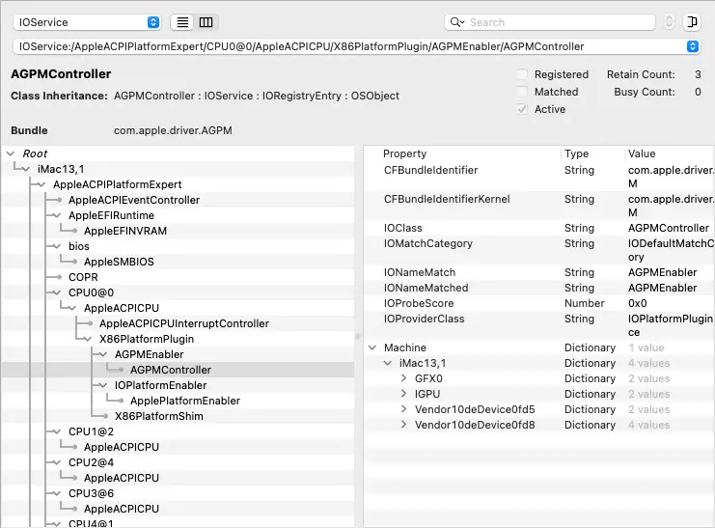
Task: Collapse the Machine dictionary property
Action: click(x=372, y=347)
